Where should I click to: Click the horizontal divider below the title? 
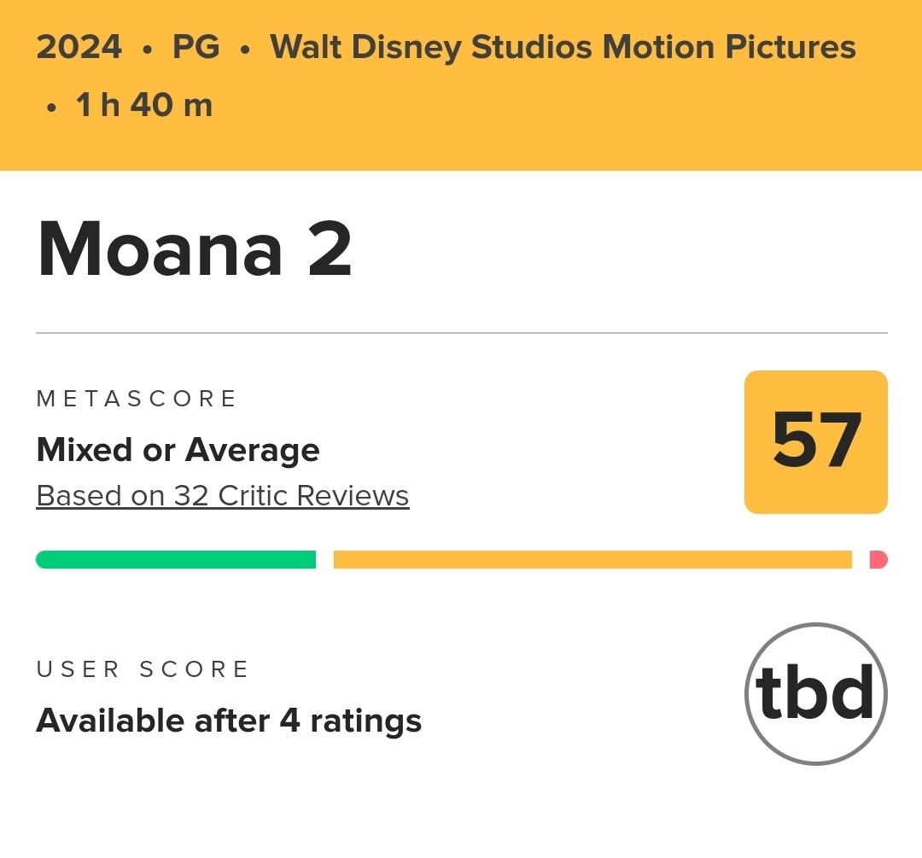point(461,332)
